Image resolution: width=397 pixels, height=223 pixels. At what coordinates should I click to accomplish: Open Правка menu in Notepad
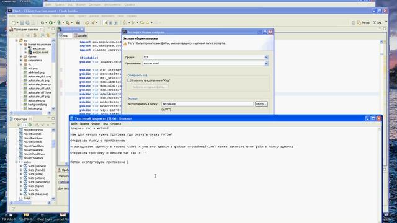pos(84,124)
